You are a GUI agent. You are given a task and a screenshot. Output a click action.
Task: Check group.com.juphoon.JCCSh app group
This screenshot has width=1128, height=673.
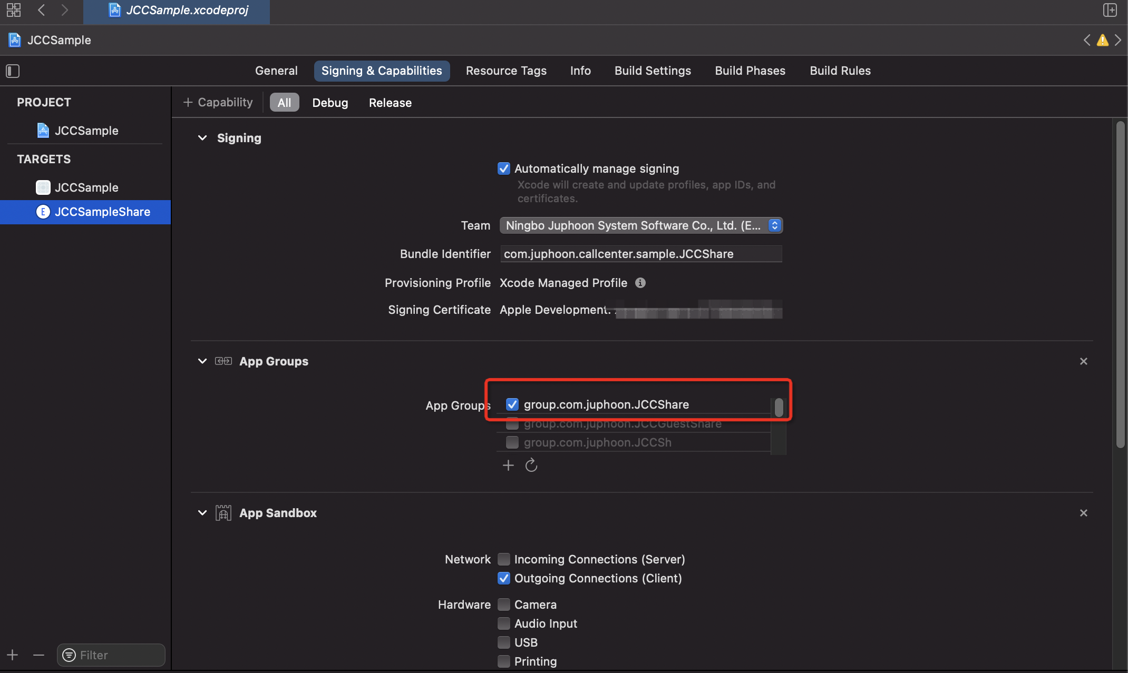(512, 442)
